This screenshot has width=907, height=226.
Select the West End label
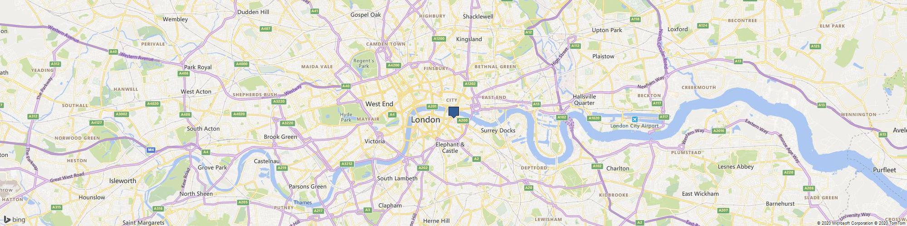click(379, 104)
